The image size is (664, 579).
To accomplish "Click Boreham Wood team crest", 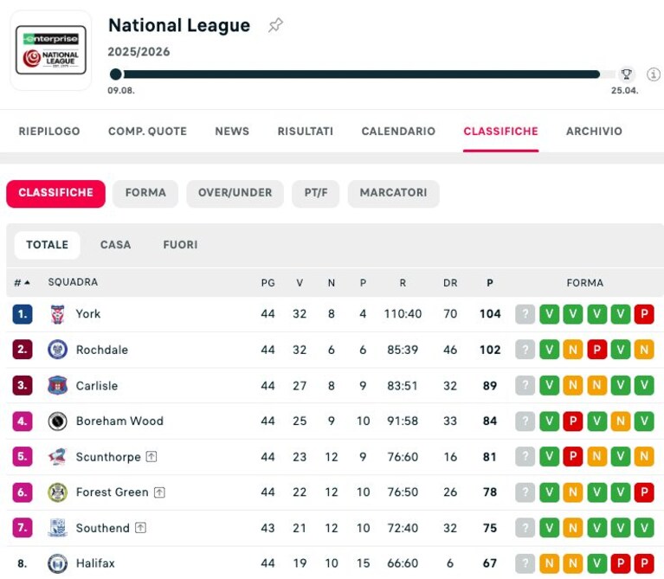I will (x=58, y=421).
